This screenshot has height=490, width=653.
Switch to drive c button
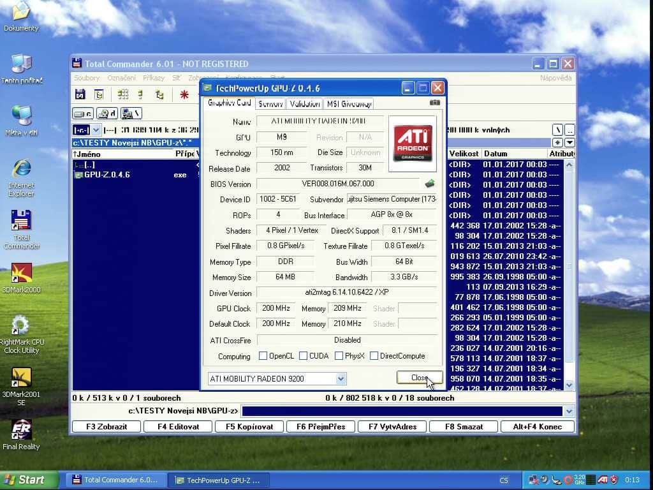pos(83,114)
